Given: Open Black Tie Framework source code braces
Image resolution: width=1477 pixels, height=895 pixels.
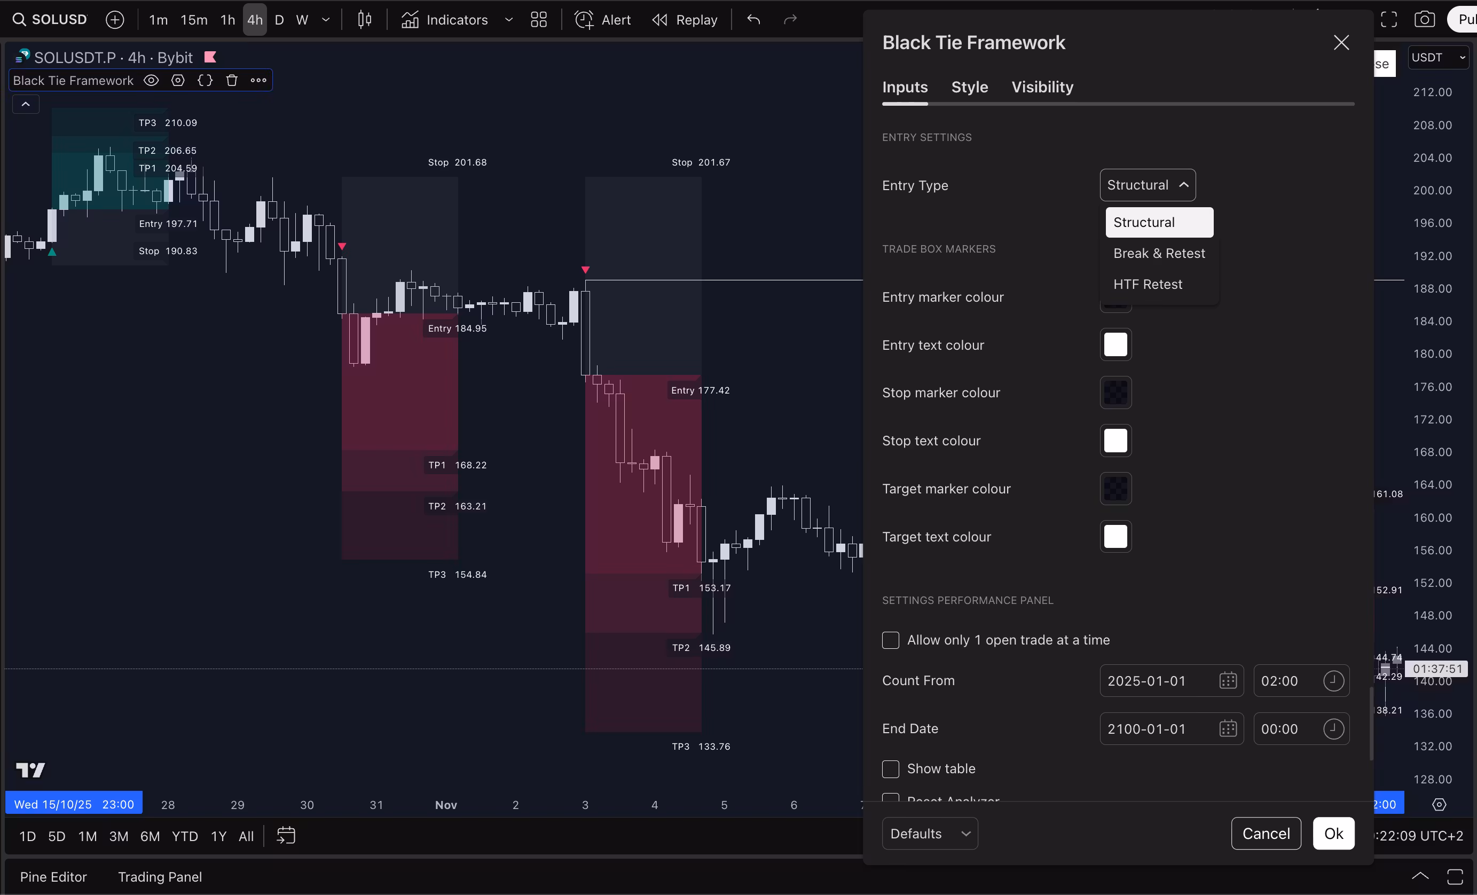Looking at the screenshot, I should click(x=205, y=80).
